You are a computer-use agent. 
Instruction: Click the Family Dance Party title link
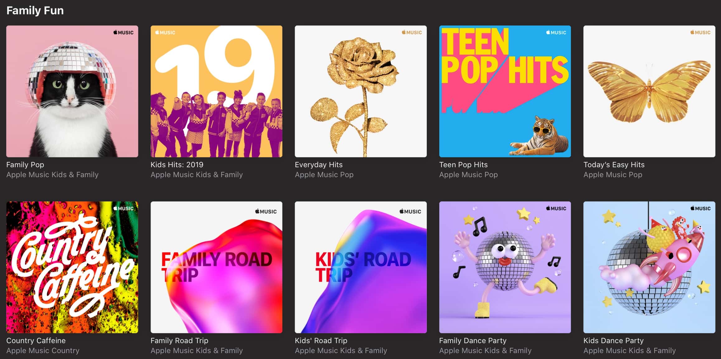pos(473,341)
